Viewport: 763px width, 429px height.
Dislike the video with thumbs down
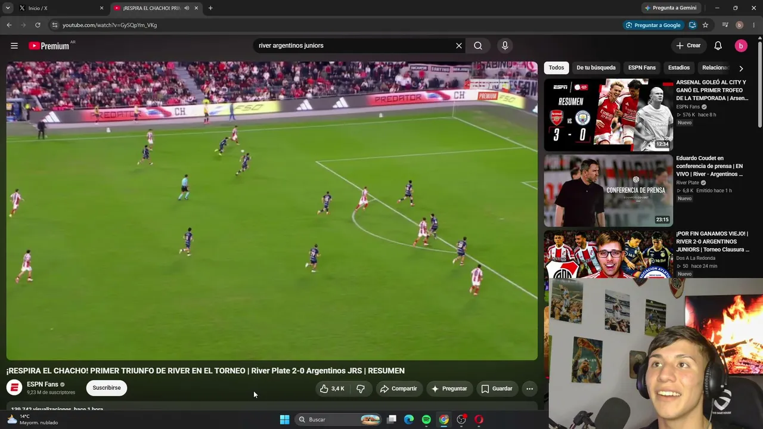click(x=361, y=388)
